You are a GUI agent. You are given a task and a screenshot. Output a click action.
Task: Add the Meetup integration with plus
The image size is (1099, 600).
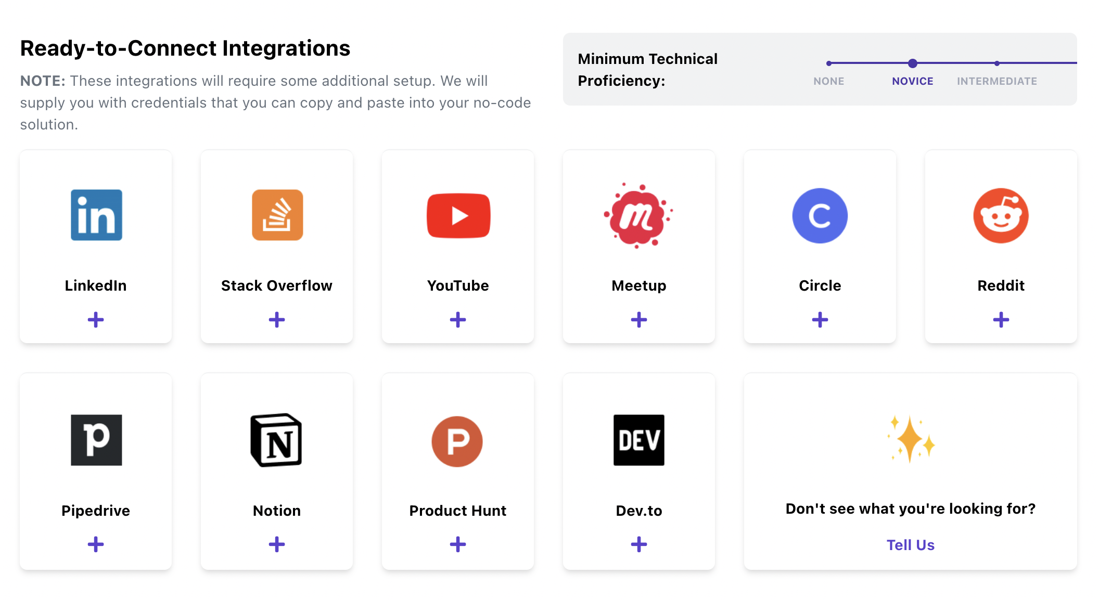click(x=639, y=320)
